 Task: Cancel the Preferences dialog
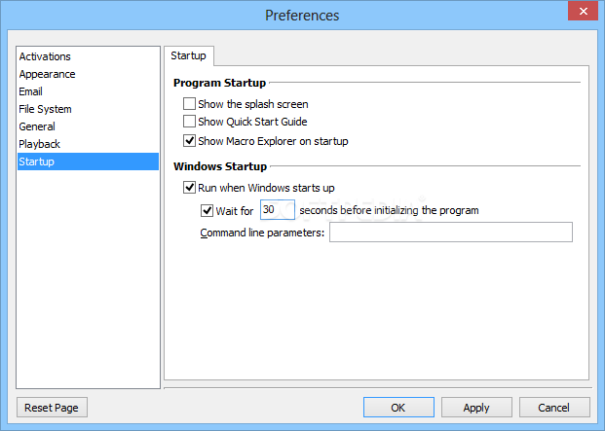[554, 408]
